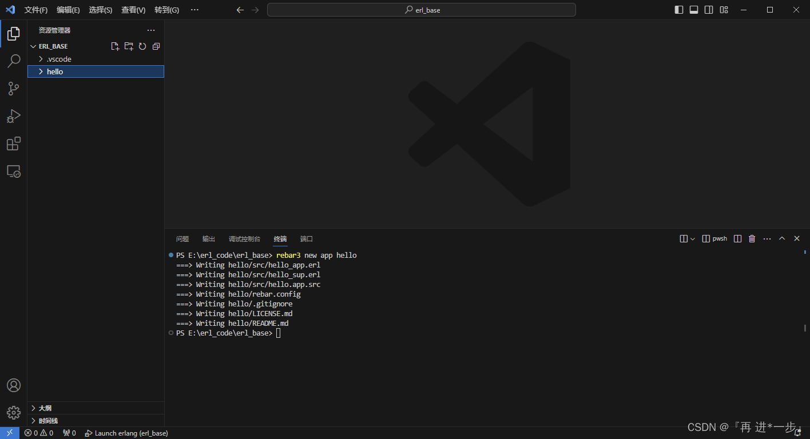Click terminal line 'Writing hello/README.md'

tap(232, 324)
